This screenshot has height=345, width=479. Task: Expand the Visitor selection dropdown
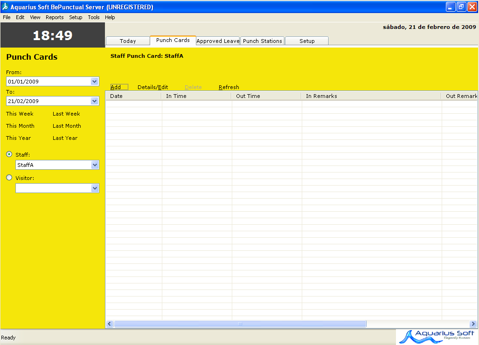tap(95, 188)
